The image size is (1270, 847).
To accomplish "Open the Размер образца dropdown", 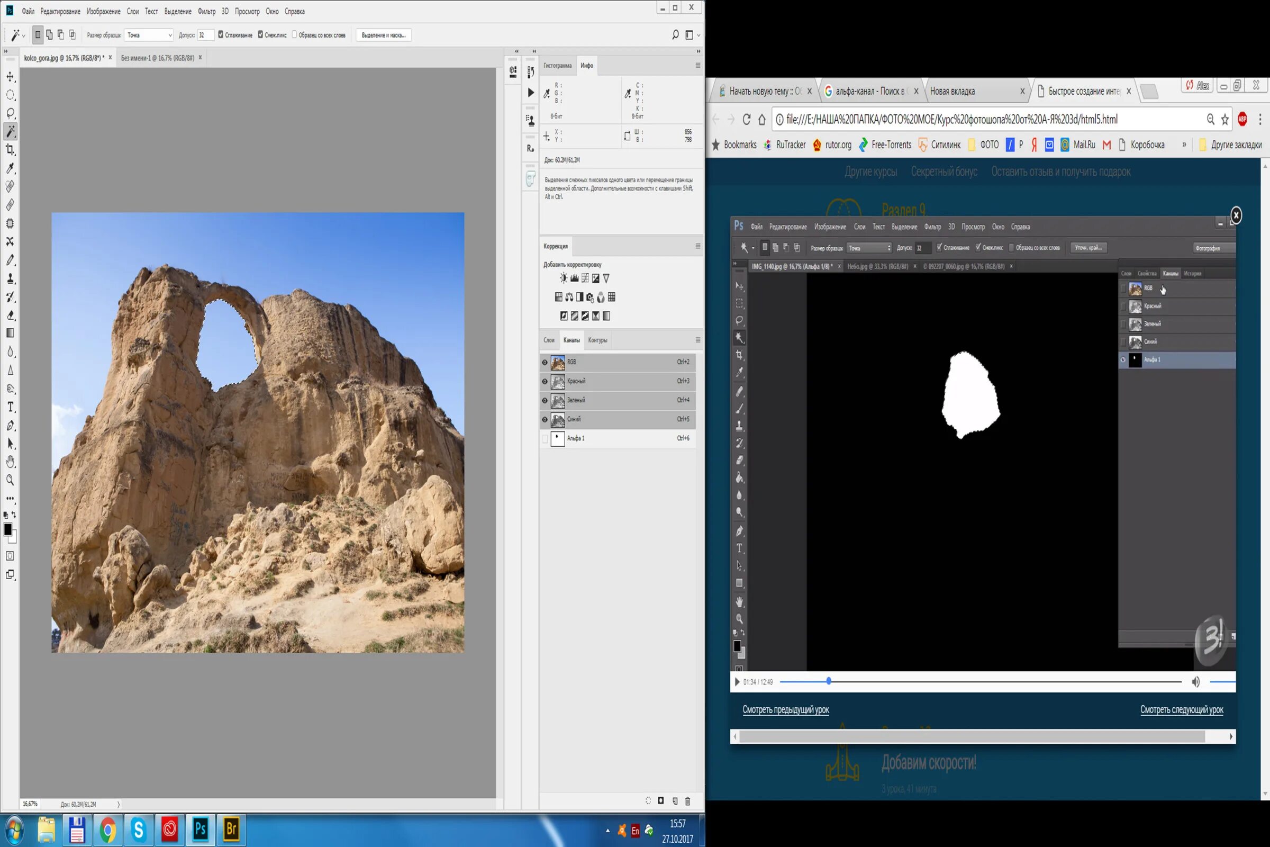I will 149,35.
